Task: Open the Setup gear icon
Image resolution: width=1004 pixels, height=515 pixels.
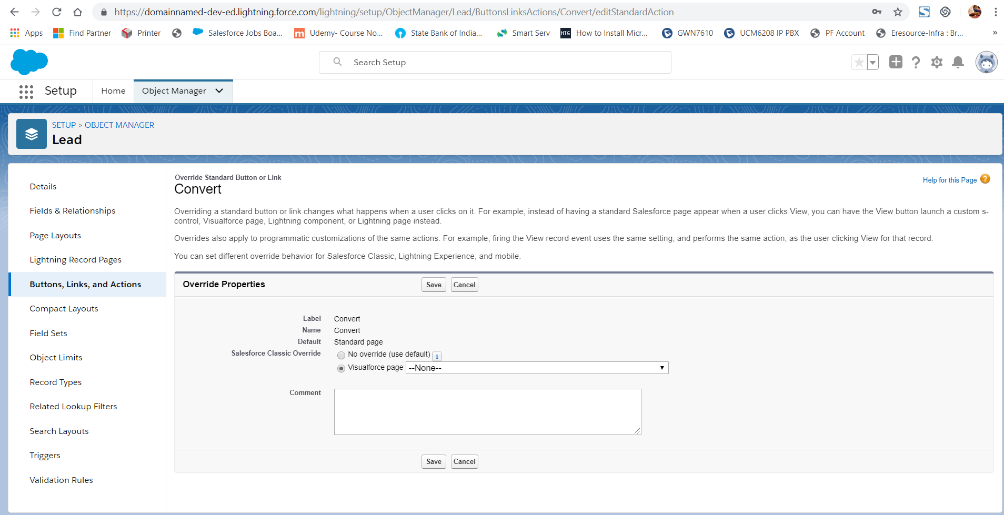Action: tap(937, 62)
